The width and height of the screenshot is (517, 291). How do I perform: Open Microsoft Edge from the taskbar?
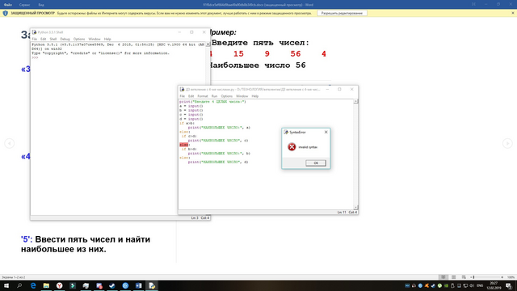tap(33, 285)
